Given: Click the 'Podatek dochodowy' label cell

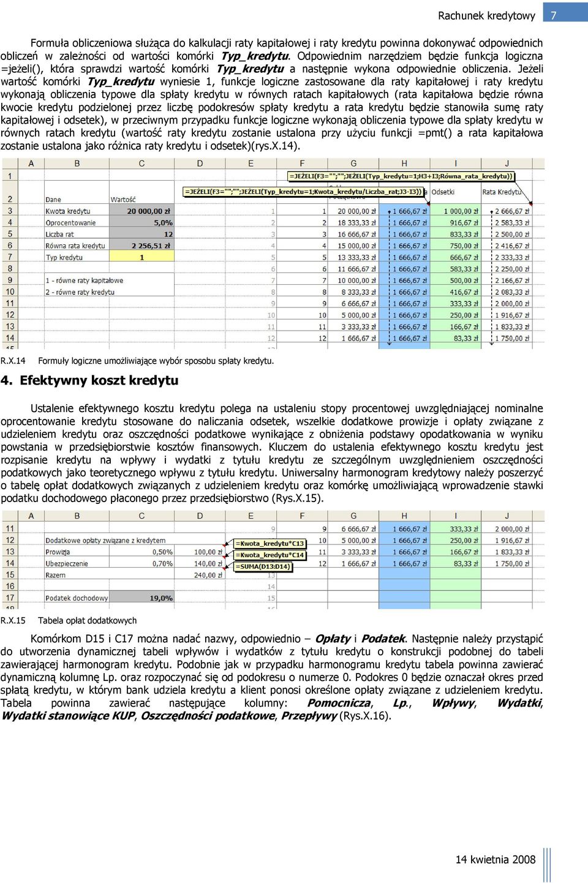Looking at the screenshot, I should point(77,598).
